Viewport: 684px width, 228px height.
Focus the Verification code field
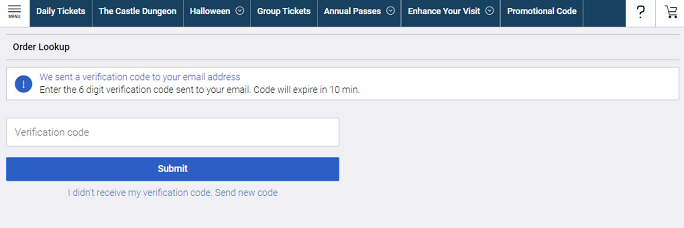tap(173, 132)
